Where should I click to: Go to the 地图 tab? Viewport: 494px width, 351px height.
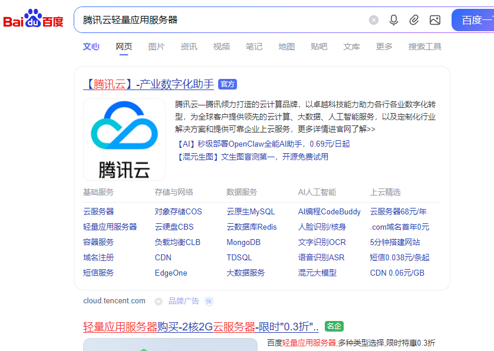click(286, 47)
